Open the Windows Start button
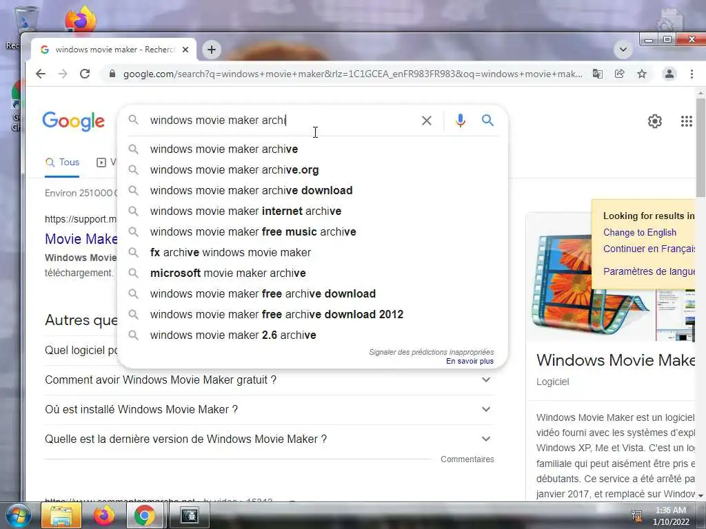The width and height of the screenshot is (706, 529). 17,515
